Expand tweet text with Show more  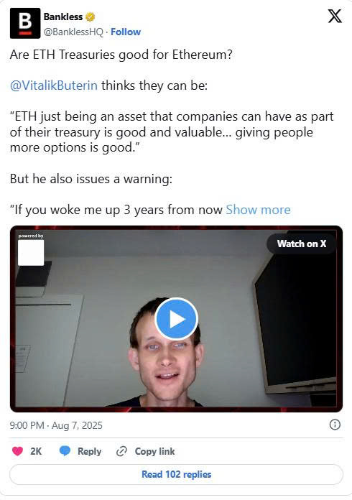(259, 210)
